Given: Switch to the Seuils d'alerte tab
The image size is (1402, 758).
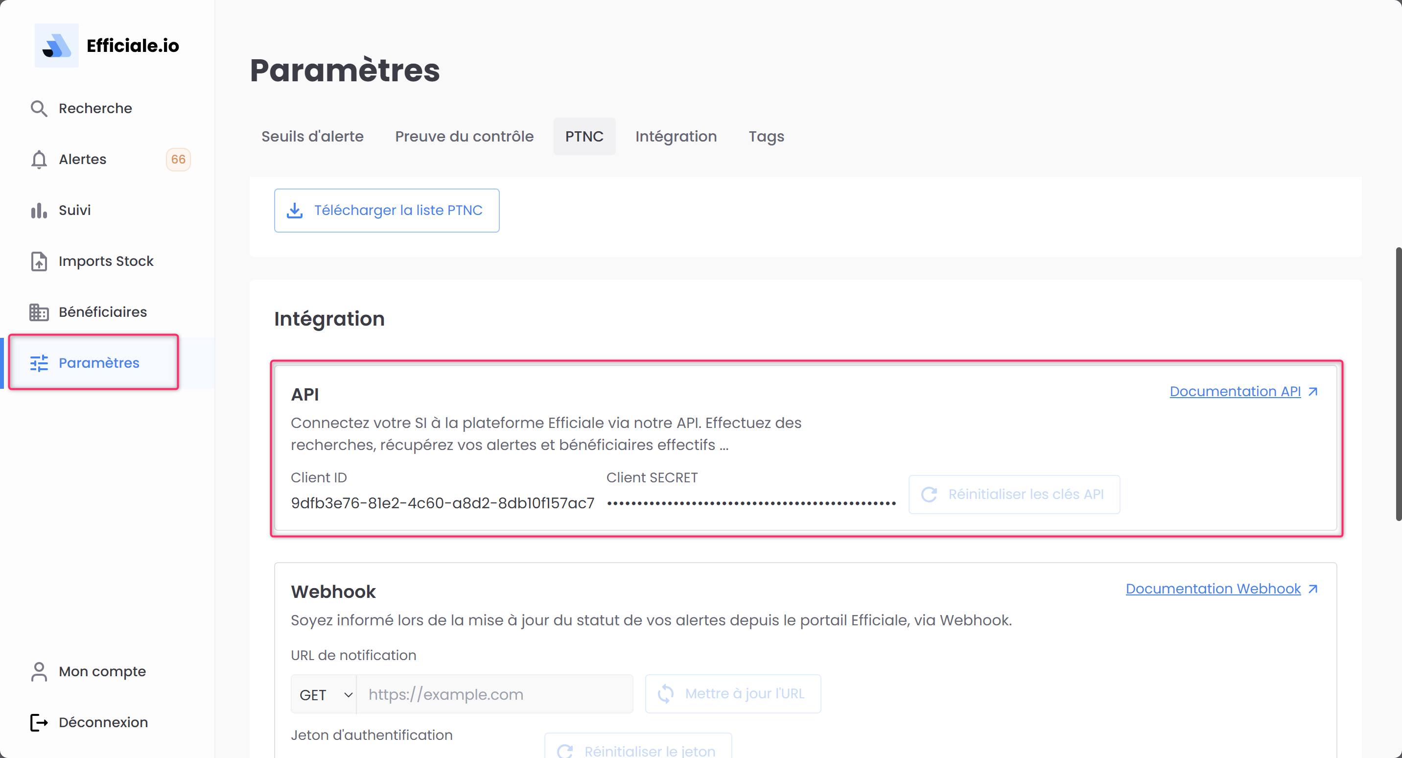Looking at the screenshot, I should tap(312, 136).
